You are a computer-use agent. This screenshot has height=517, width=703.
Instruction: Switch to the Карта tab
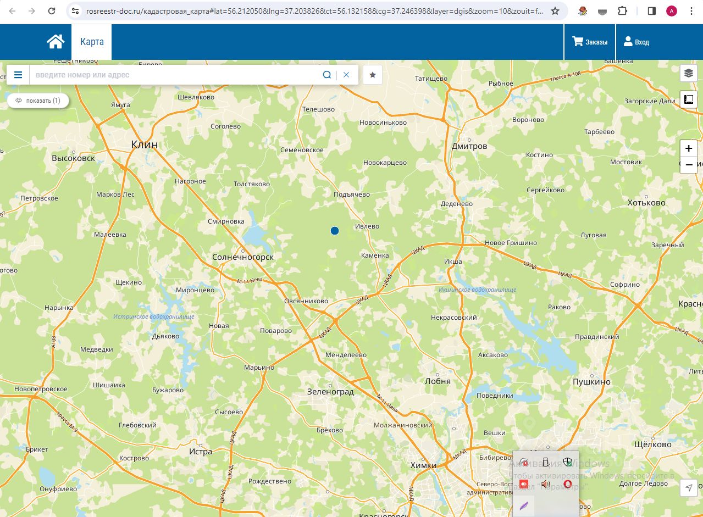[x=92, y=42]
